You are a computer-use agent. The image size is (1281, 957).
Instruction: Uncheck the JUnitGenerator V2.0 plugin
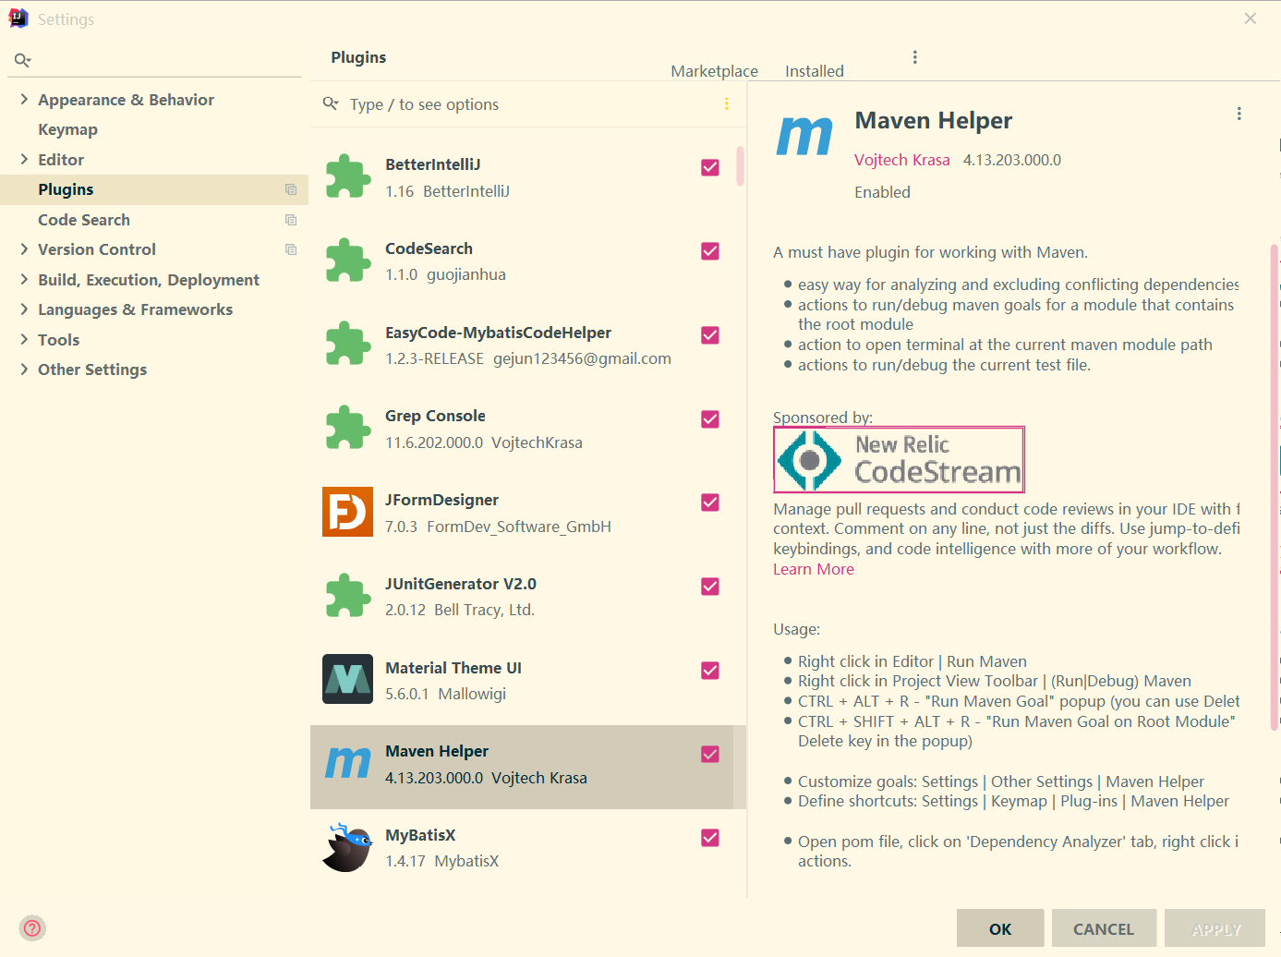coord(710,587)
